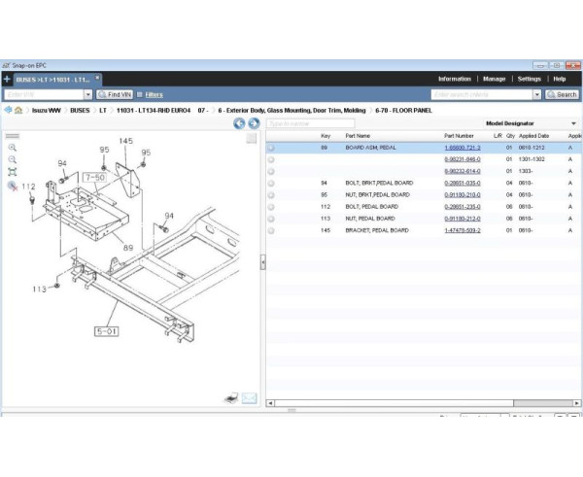Click the horizontal scrollbar under parts list

point(418,403)
